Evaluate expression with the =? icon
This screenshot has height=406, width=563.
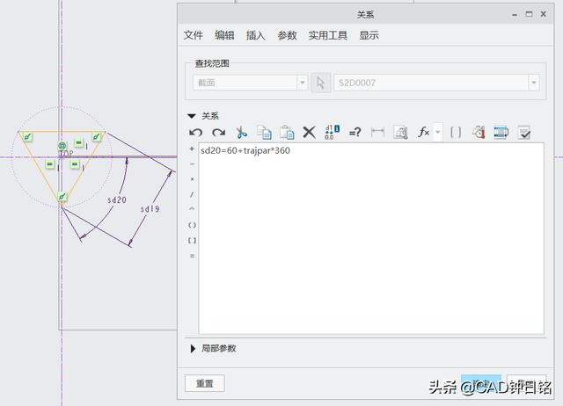pyautogui.click(x=355, y=133)
